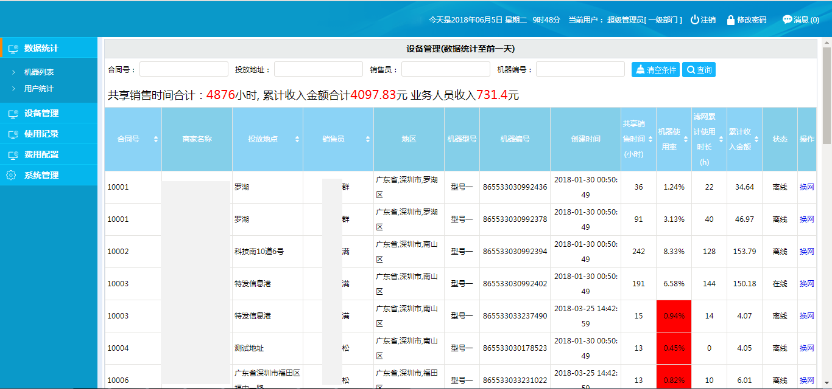
Task: Click the chevron arrow before 机器列表
Action: coord(13,72)
